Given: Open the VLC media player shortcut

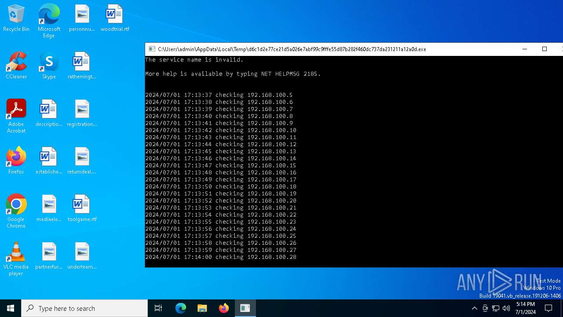Looking at the screenshot, I should pyautogui.click(x=16, y=259).
